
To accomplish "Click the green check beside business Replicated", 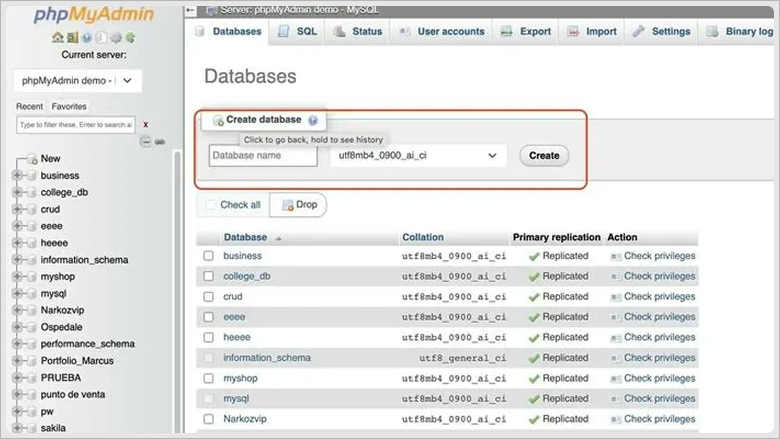I will coord(534,256).
